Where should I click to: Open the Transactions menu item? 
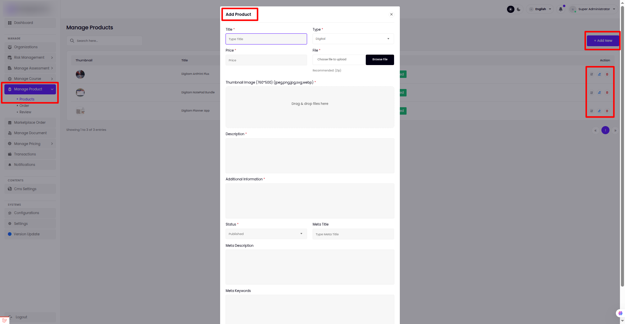tap(25, 154)
